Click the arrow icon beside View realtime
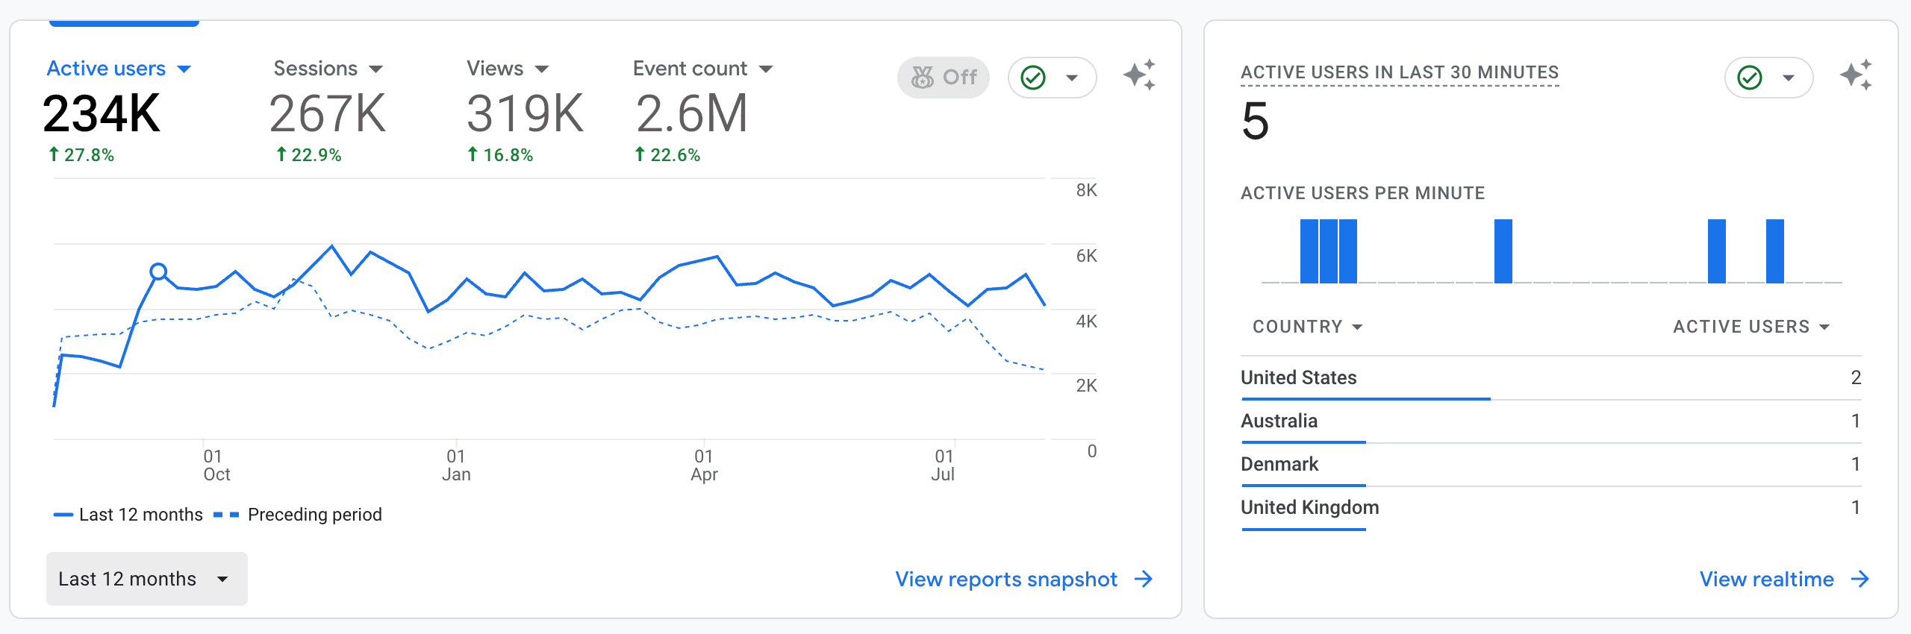Viewport: 1911px width, 634px height. click(x=1860, y=579)
